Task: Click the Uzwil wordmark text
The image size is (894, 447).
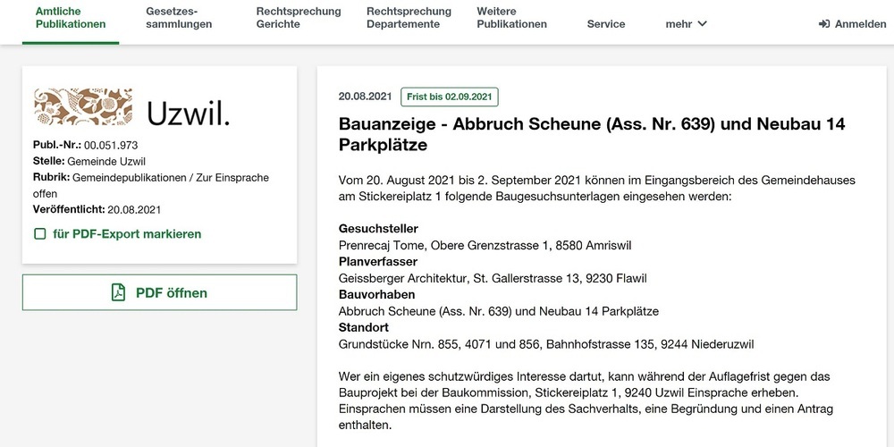Action: [188, 112]
